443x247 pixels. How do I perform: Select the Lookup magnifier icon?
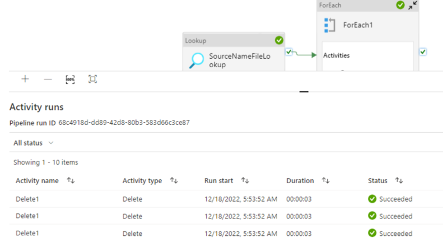pyautogui.click(x=197, y=60)
